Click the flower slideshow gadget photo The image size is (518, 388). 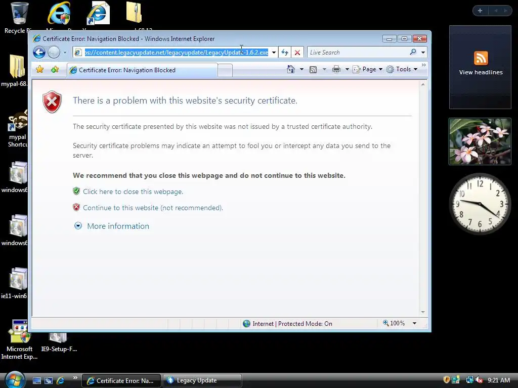tap(480, 141)
